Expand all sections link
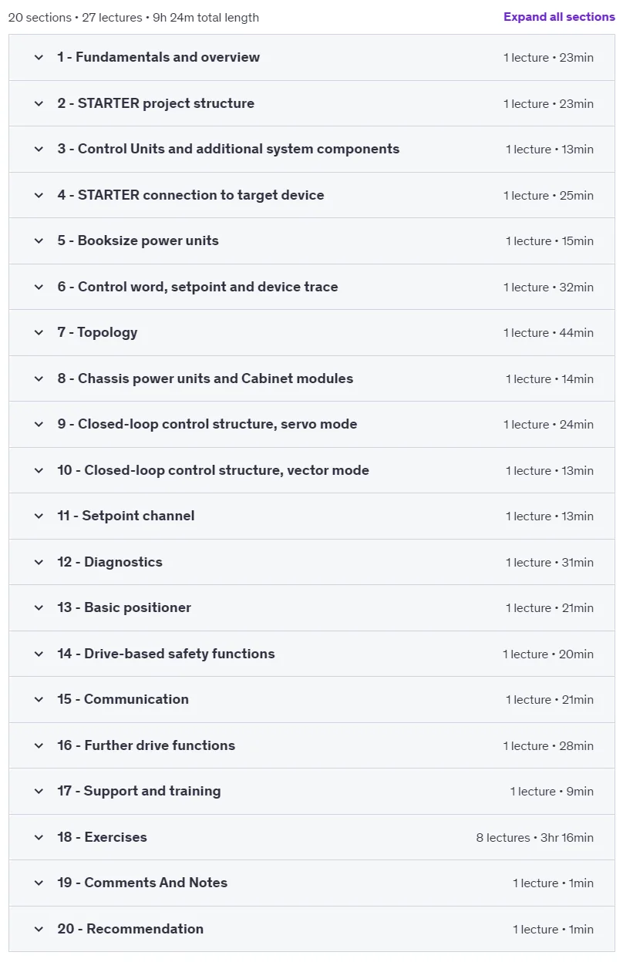623x962 pixels. coord(559,17)
